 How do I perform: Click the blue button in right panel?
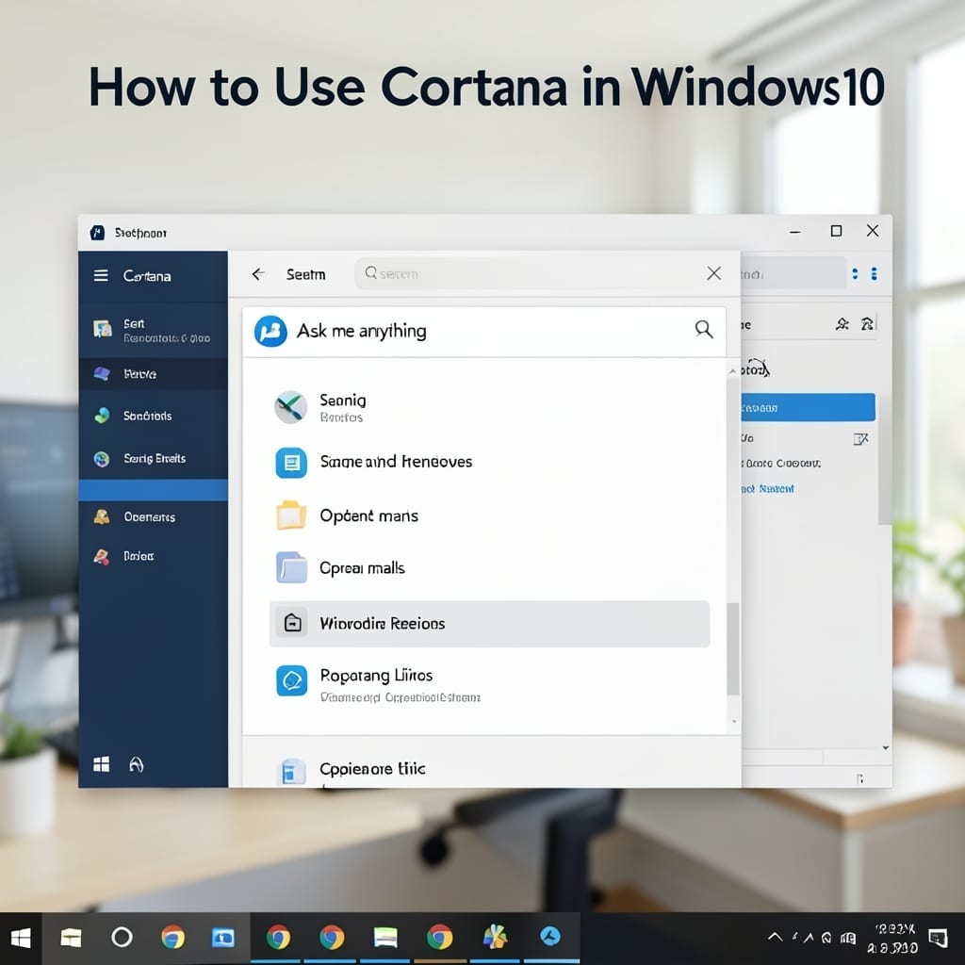[808, 407]
